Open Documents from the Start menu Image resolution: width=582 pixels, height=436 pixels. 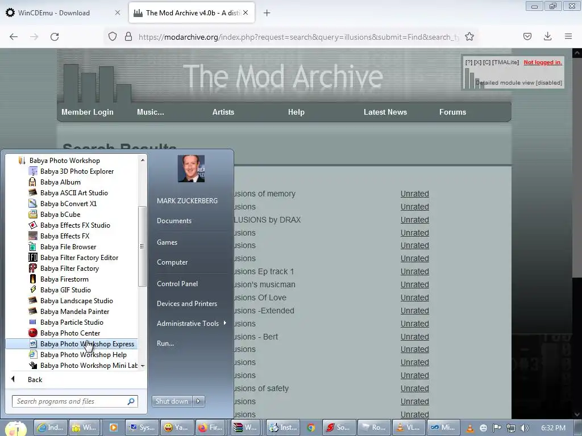coord(174,221)
